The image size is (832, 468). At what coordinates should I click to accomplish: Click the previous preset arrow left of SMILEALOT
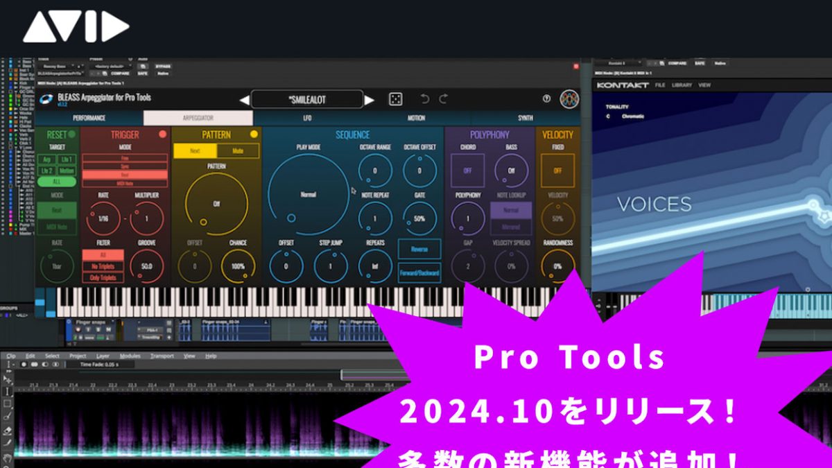click(243, 98)
